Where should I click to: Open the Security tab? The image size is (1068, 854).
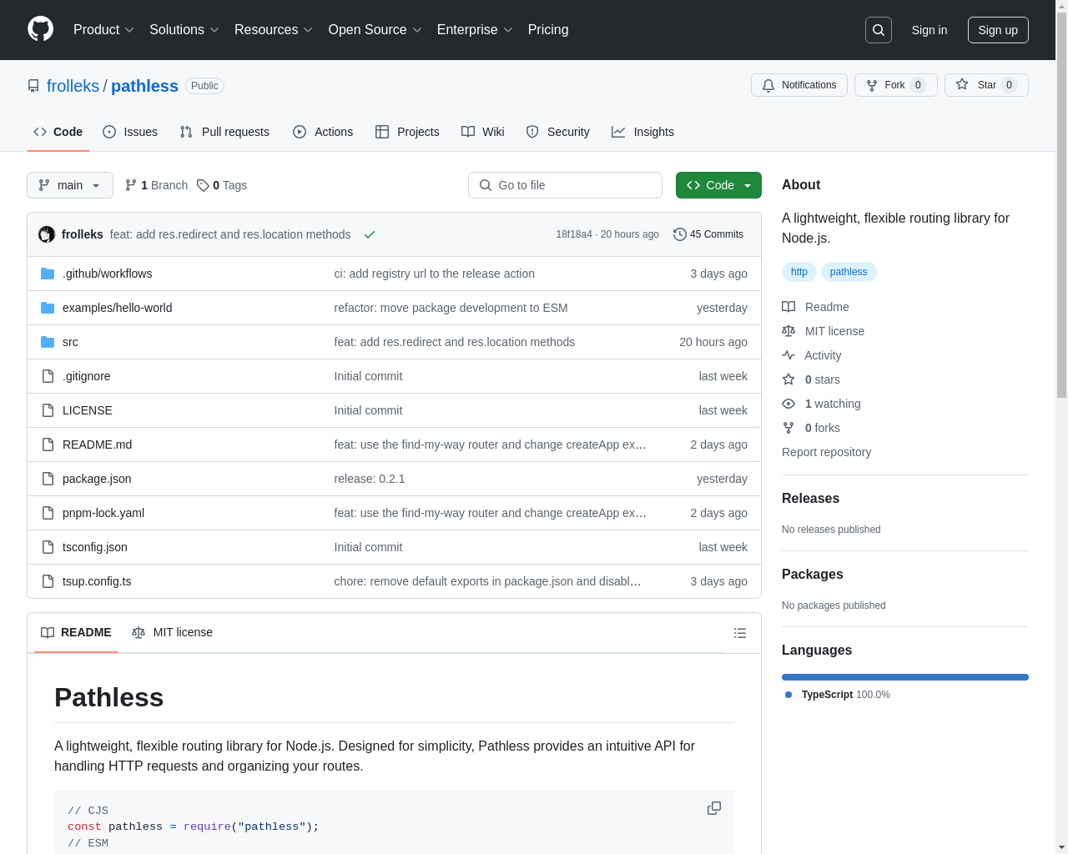[x=558, y=132]
